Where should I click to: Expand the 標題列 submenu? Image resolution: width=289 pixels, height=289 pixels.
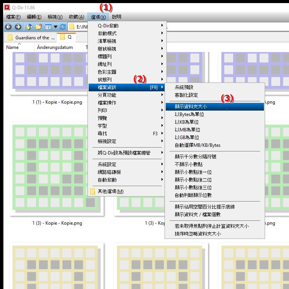[127, 56]
